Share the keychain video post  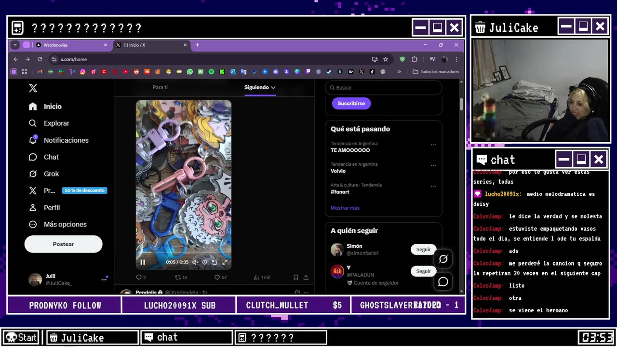point(306,277)
